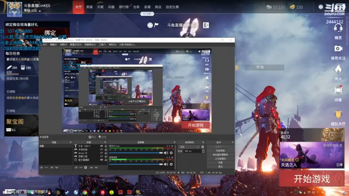The image size is (349, 196).
Task: Click the silver coin currency icon 57,110
Action: [269, 7]
